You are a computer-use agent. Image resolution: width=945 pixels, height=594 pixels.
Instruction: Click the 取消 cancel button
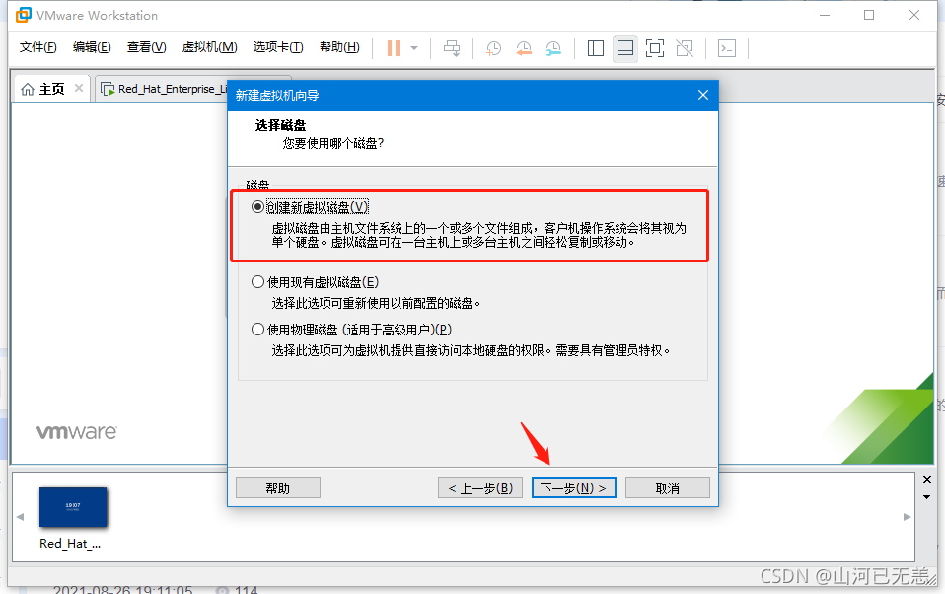(x=668, y=487)
